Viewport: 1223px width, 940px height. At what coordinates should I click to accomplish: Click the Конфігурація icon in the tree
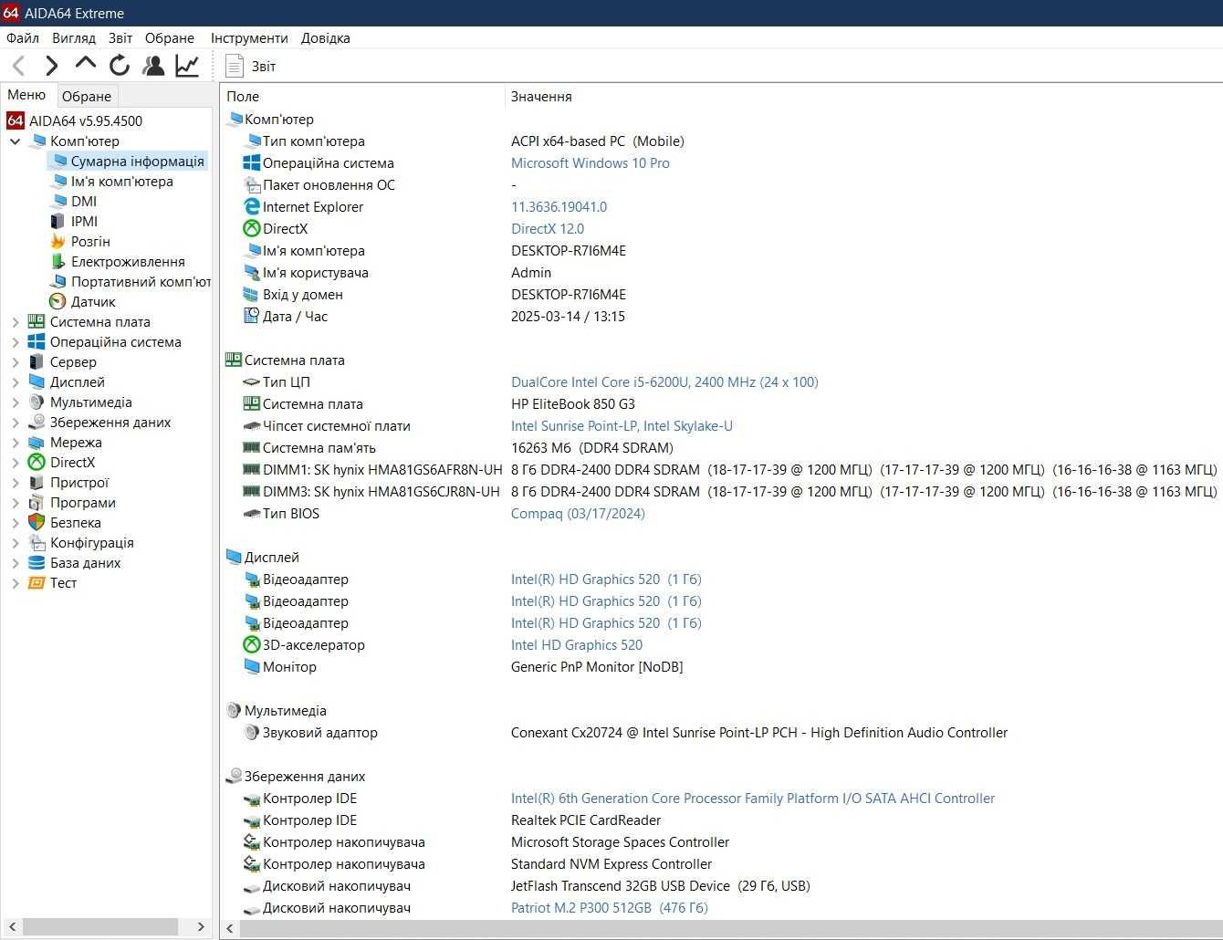tap(37, 543)
